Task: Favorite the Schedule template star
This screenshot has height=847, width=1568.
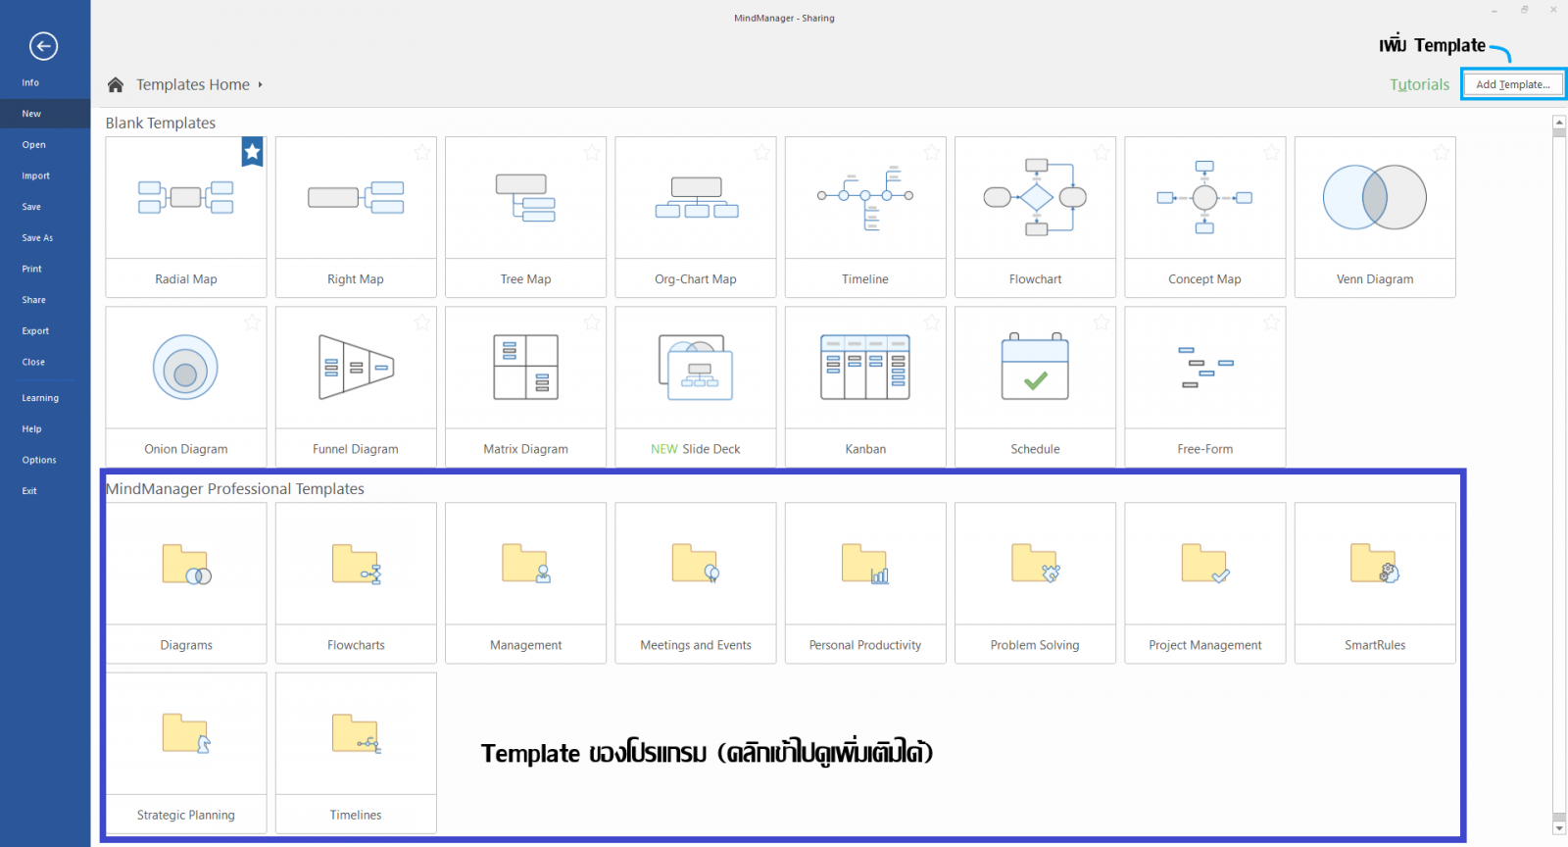Action: tap(1102, 322)
